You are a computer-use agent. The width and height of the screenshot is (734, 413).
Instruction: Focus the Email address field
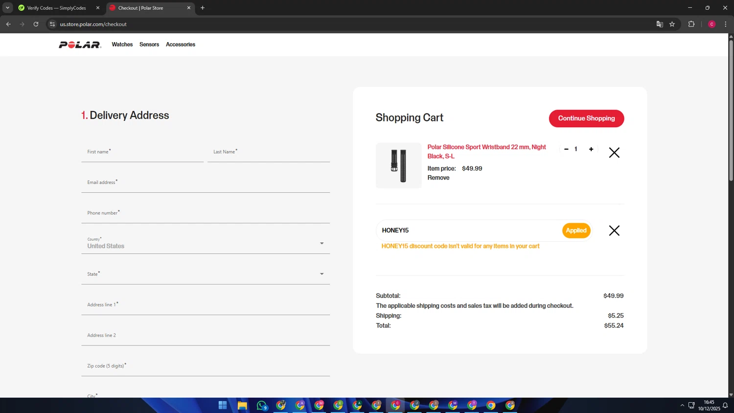click(x=206, y=183)
